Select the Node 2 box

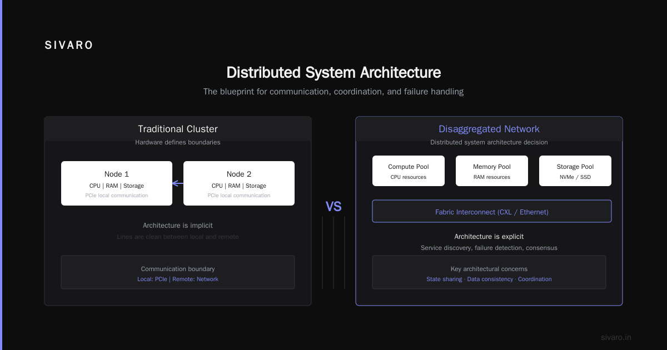239,183
